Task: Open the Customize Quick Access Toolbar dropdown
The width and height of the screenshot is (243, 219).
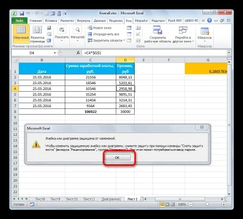Action: (65, 13)
